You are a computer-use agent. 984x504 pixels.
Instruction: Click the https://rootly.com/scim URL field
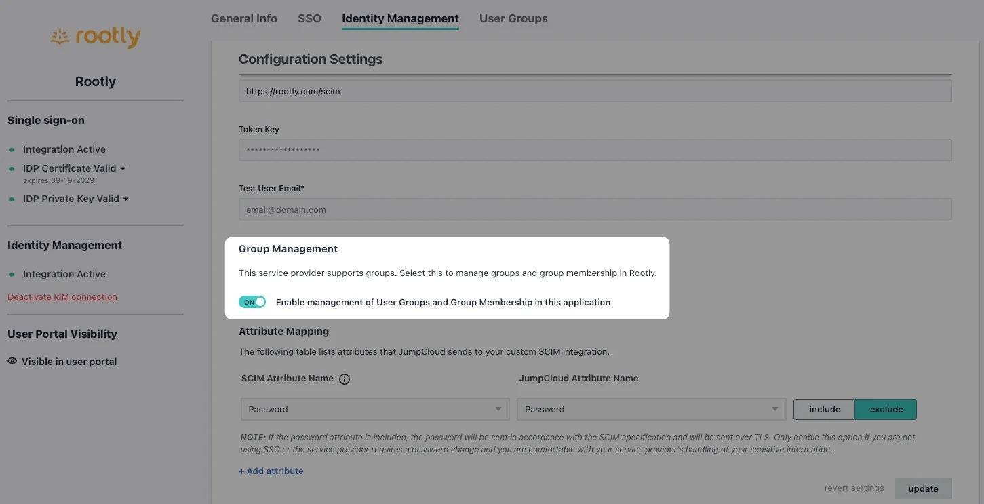point(595,91)
